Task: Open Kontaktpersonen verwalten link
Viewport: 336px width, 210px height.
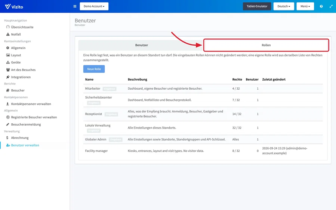Action: [31, 104]
